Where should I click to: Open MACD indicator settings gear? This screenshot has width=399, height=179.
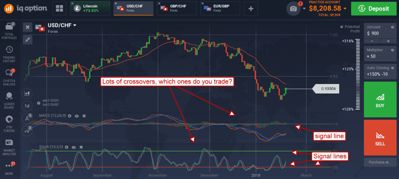(69, 115)
